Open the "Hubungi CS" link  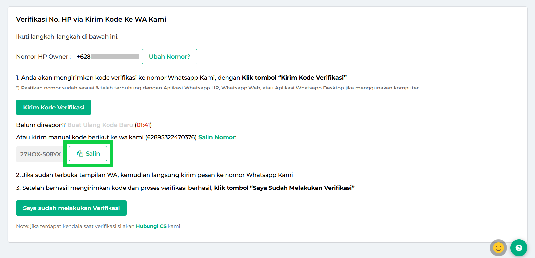151,226
